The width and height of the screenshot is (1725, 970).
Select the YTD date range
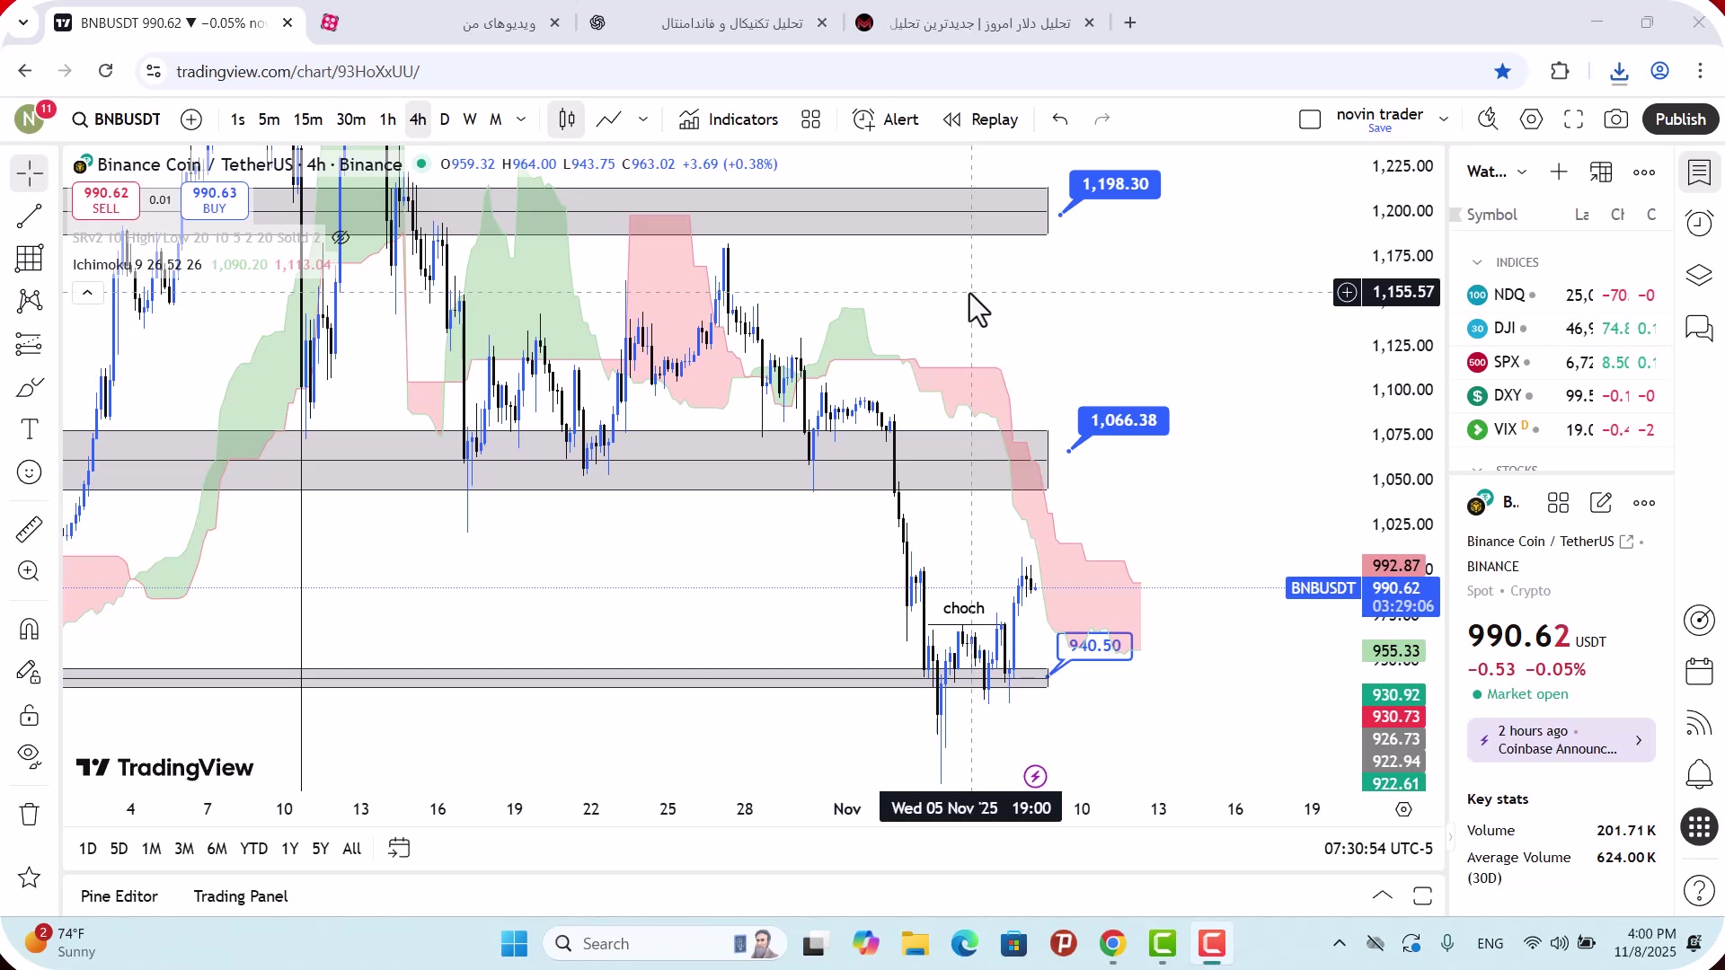253,849
